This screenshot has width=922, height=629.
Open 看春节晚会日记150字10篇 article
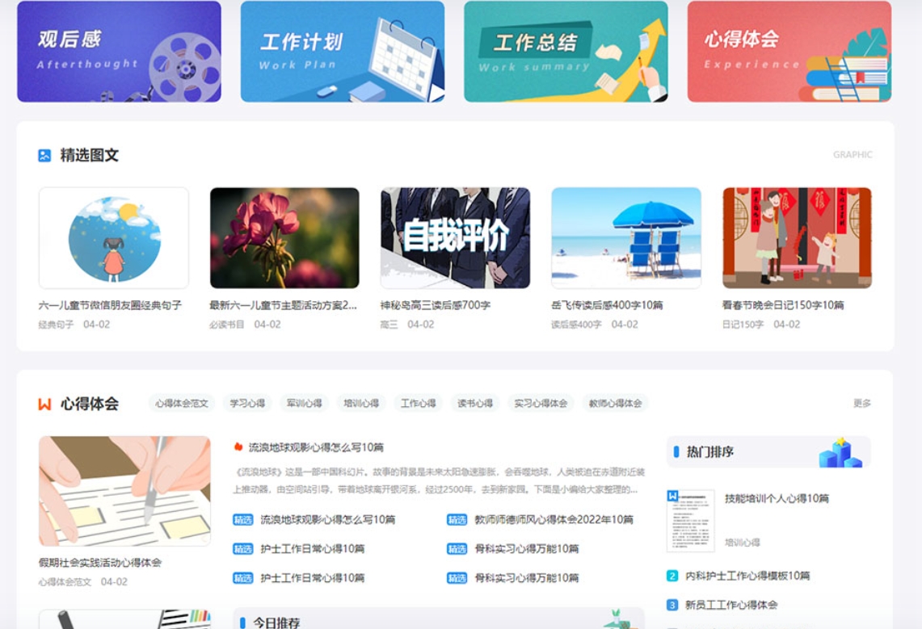coord(783,305)
